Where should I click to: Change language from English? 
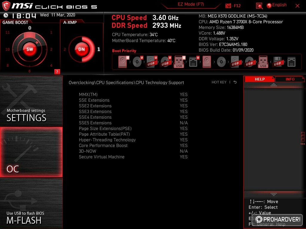point(279,5)
